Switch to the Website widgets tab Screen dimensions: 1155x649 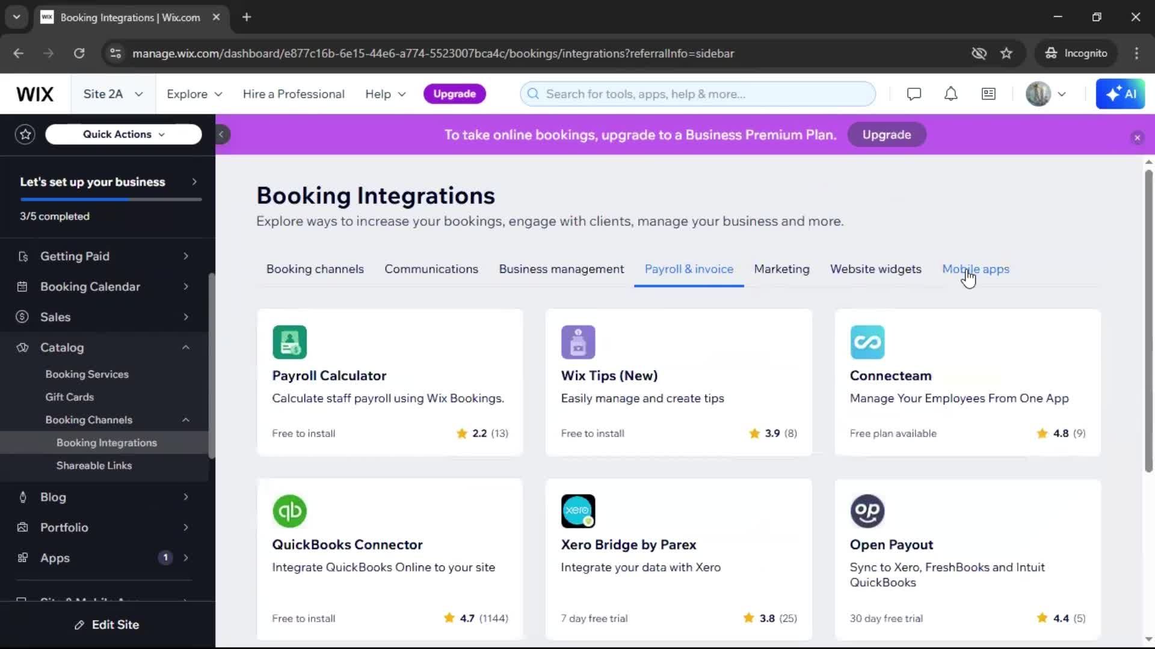pos(875,269)
